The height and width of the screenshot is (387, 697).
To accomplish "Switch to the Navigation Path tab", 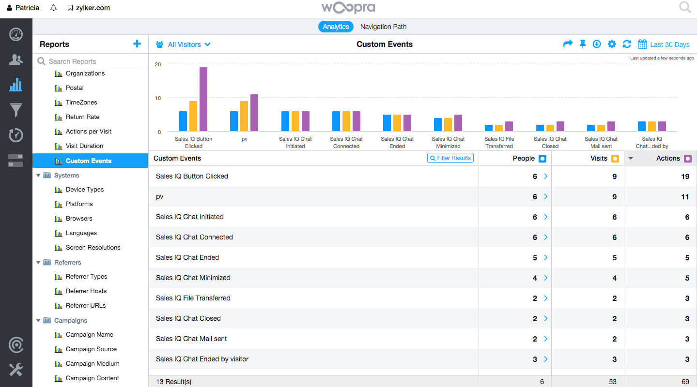I will click(x=383, y=27).
